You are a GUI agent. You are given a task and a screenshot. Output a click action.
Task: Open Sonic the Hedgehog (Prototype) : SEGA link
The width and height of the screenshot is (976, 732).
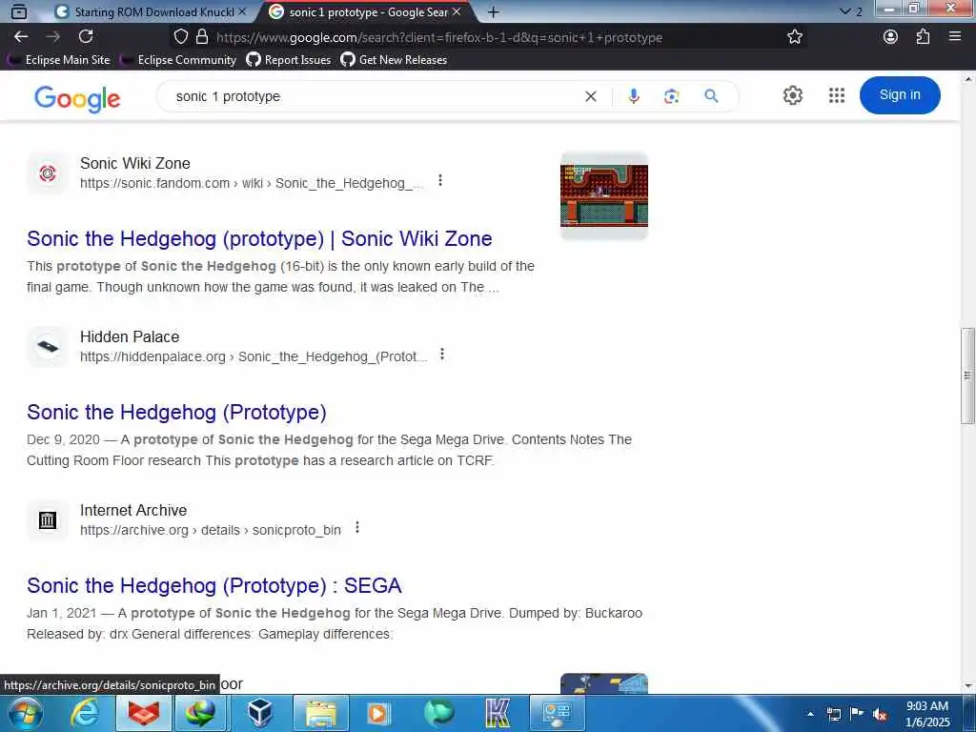(x=214, y=586)
